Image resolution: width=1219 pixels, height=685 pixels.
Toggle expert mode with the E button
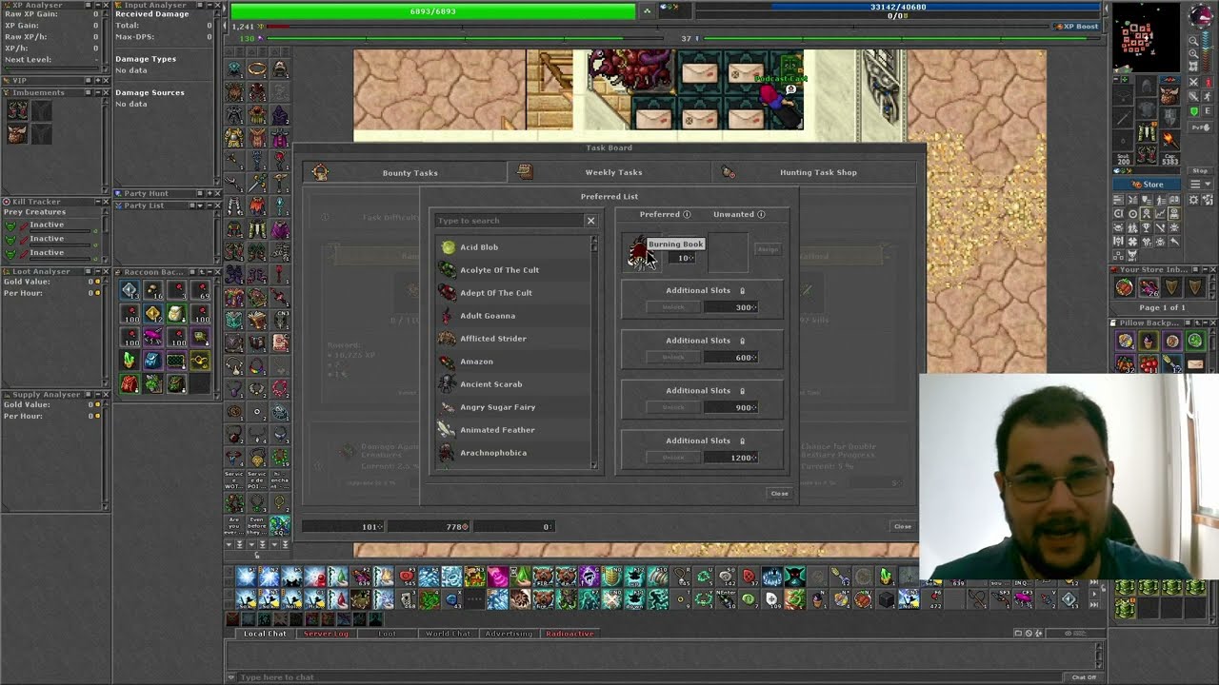pos(1208,111)
